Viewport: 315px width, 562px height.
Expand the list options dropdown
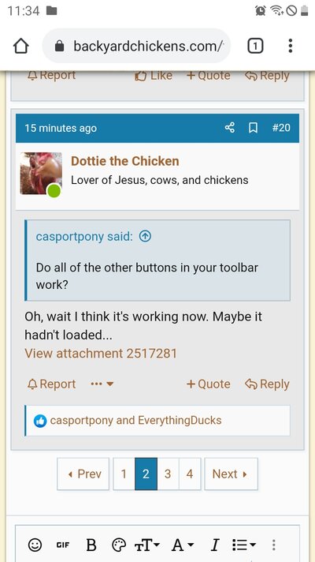tap(244, 545)
